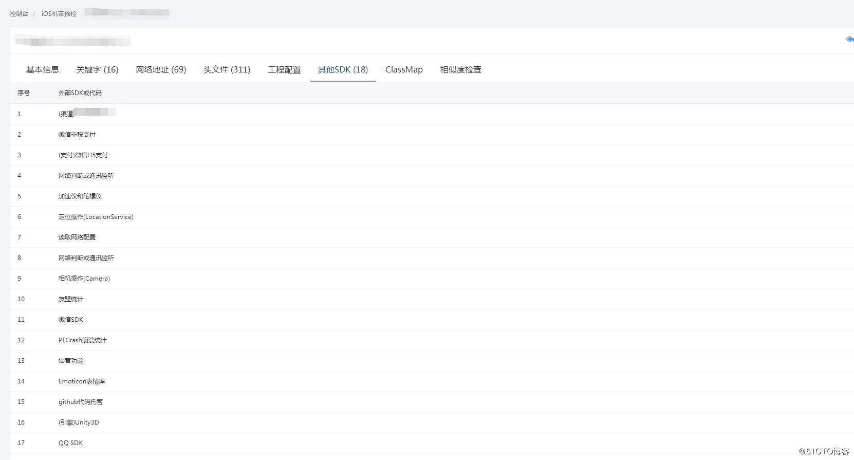Go to the 工程配置 tab

click(284, 69)
